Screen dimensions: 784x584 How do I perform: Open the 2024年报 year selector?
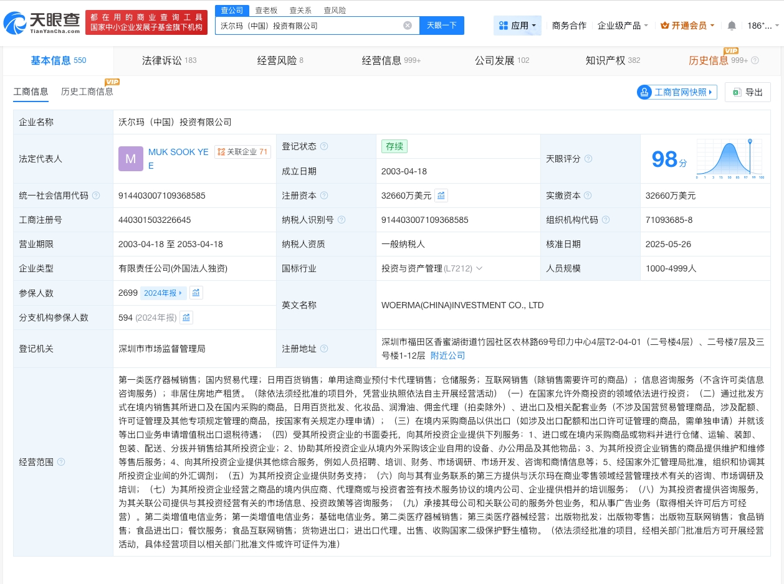click(163, 293)
